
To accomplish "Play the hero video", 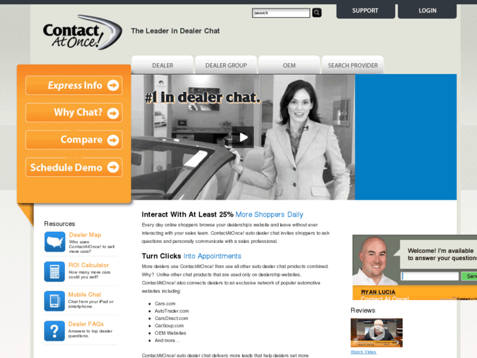I will 243,137.
